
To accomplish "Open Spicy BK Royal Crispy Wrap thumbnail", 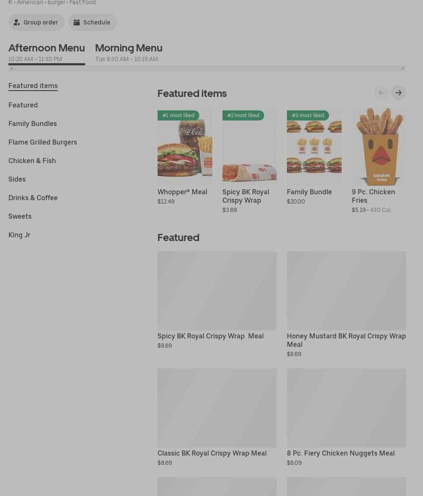I will tap(249, 146).
